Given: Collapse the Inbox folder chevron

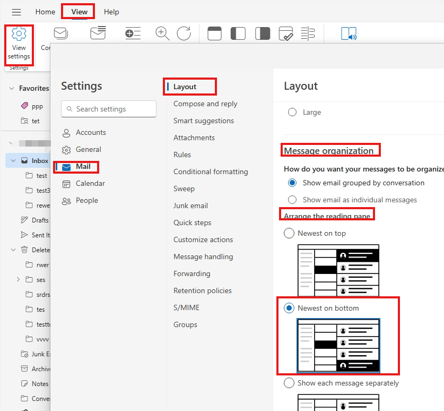Looking at the screenshot, I should tap(13, 161).
